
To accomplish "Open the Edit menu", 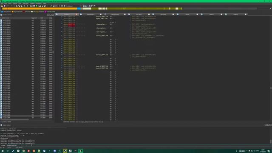I will click(6, 3).
